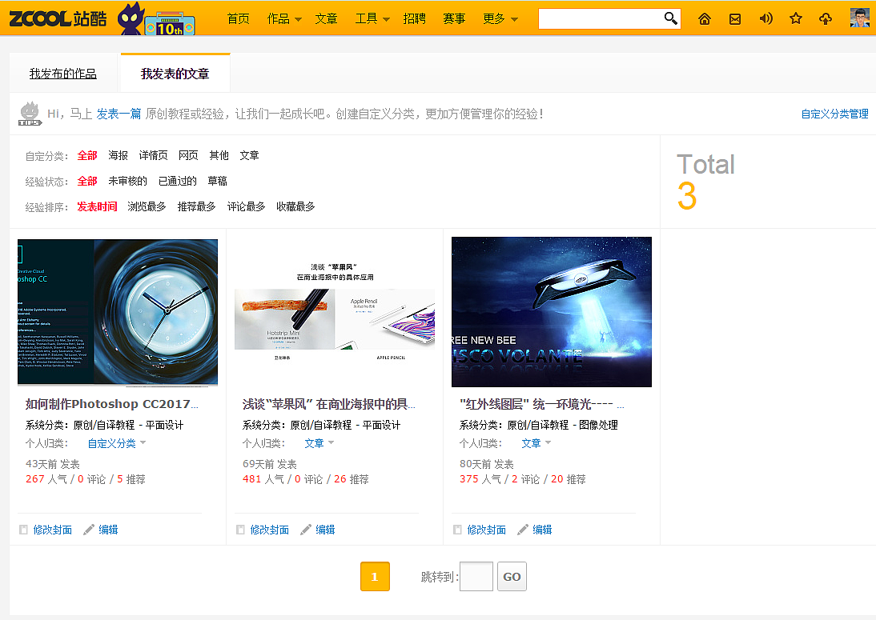The width and height of the screenshot is (876, 620).
Task: Filter custom category by 网页
Action: coord(188,155)
